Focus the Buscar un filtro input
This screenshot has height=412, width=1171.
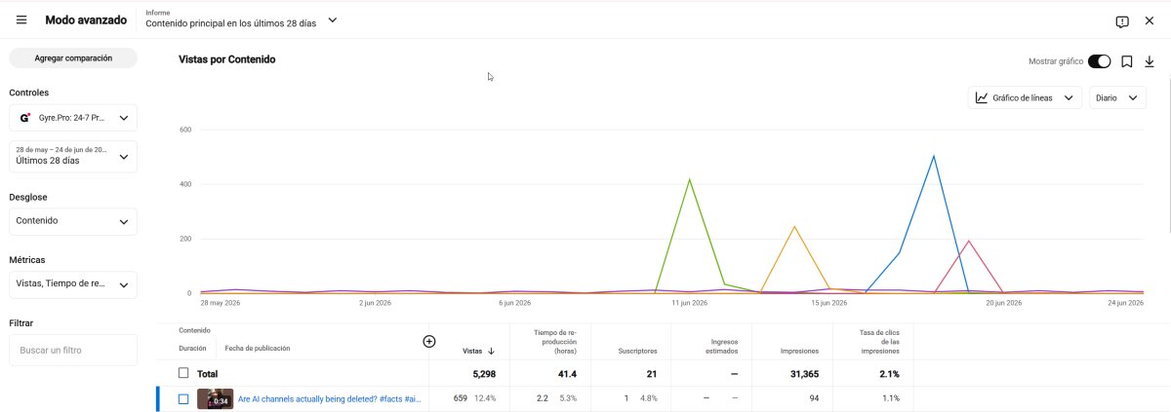(73, 350)
